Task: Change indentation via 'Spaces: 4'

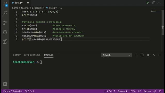Action: 122,91
